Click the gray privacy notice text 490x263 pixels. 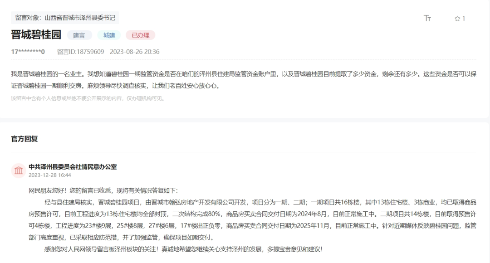pyautogui.click(x=88, y=98)
